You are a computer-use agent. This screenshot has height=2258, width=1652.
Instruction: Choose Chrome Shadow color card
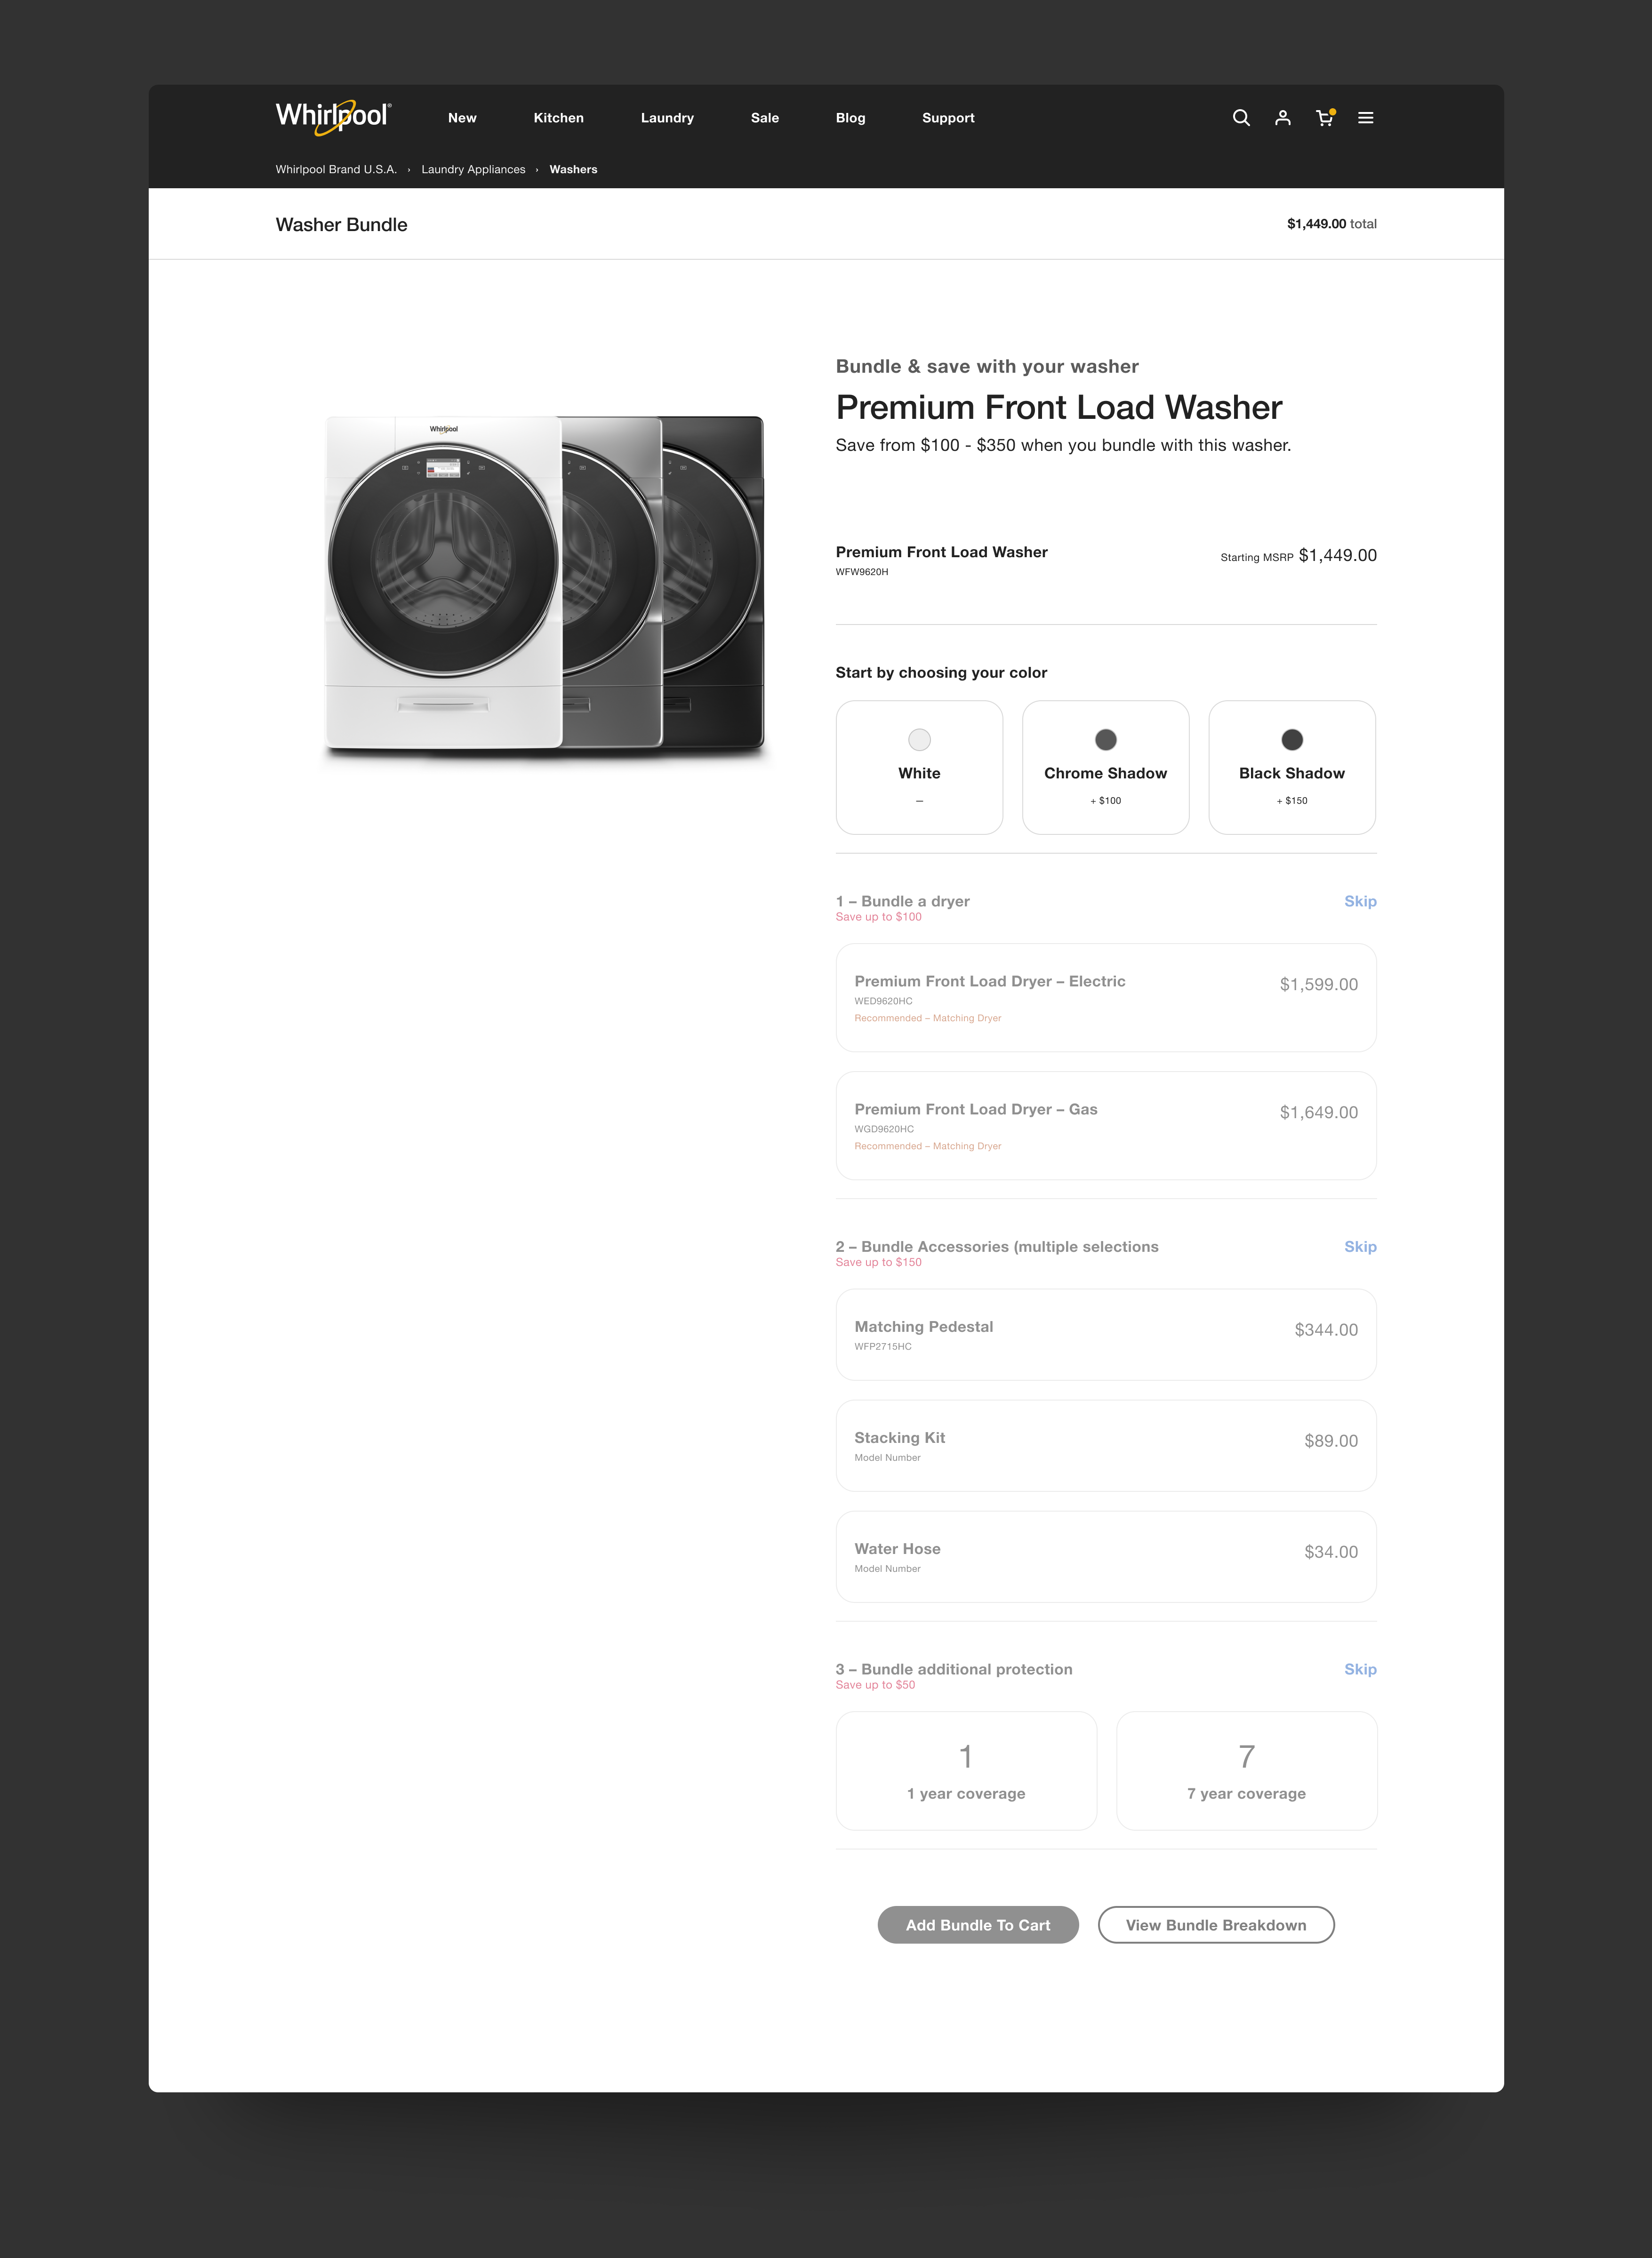(x=1105, y=767)
